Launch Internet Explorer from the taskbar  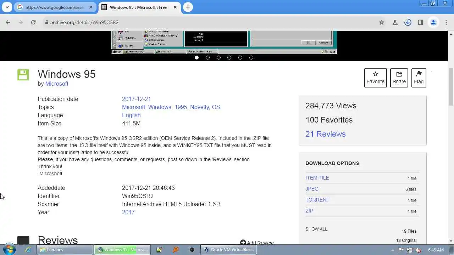click(28, 250)
